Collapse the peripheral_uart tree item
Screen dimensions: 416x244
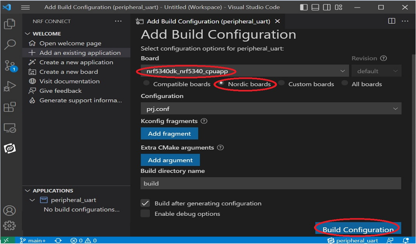[33, 200]
